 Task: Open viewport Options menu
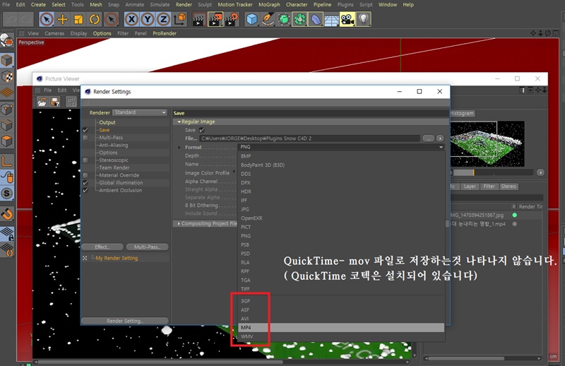pos(102,33)
